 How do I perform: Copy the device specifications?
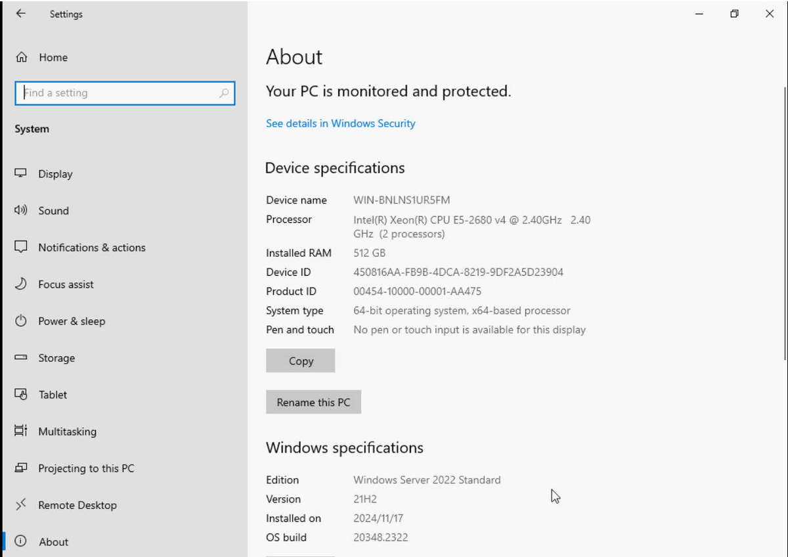click(x=300, y=361)
